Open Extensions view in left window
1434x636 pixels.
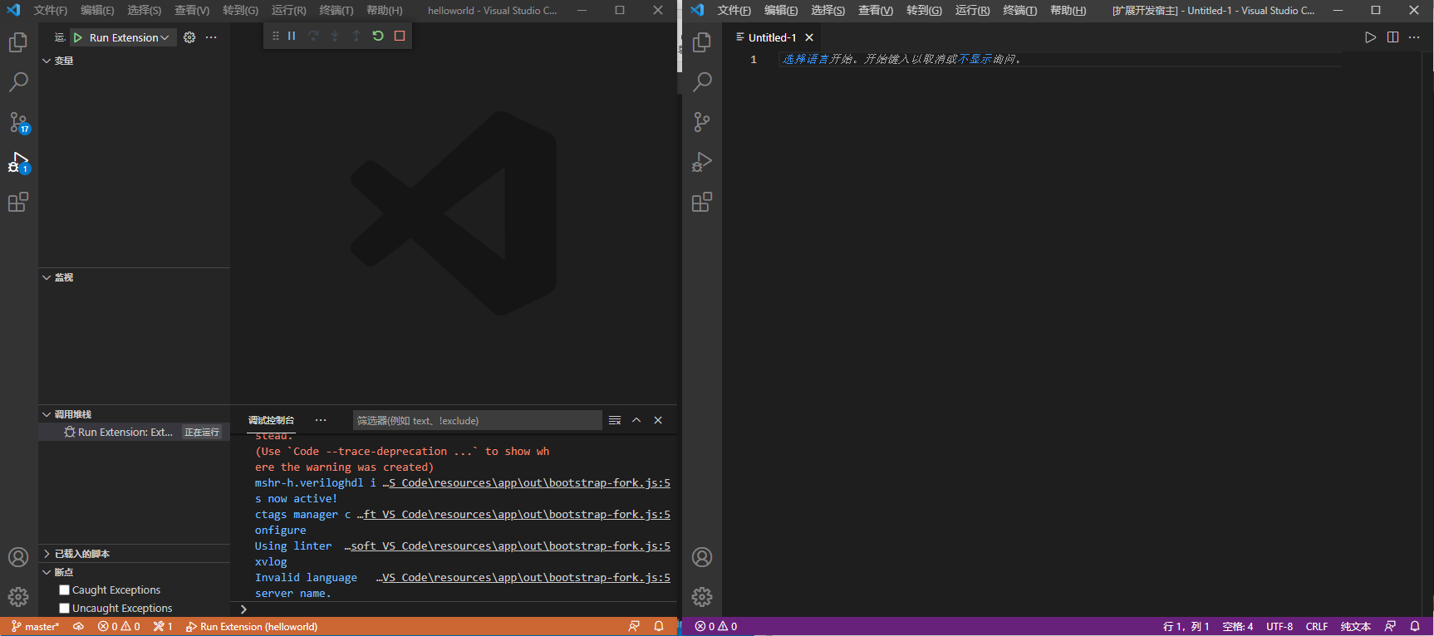click(18, 203)
